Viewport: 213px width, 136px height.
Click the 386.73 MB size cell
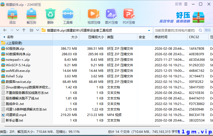coord(69,49)
